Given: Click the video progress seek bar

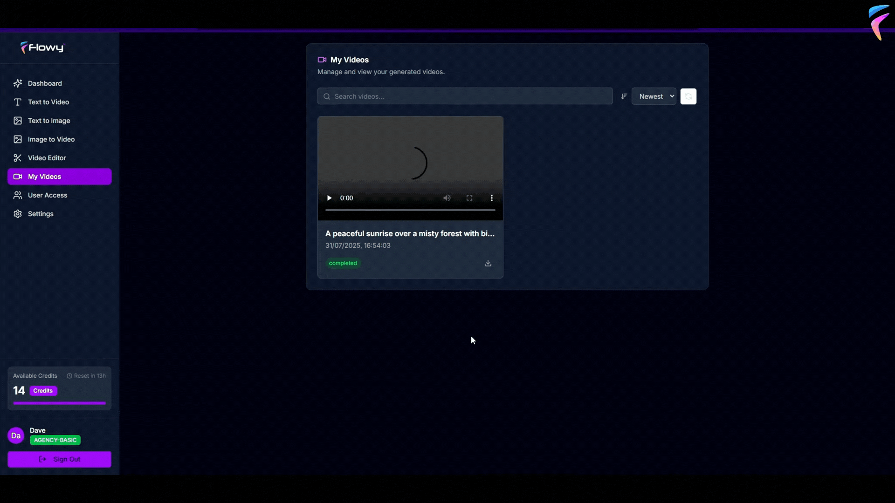Looking at the screenshot, I should point(410,210).
